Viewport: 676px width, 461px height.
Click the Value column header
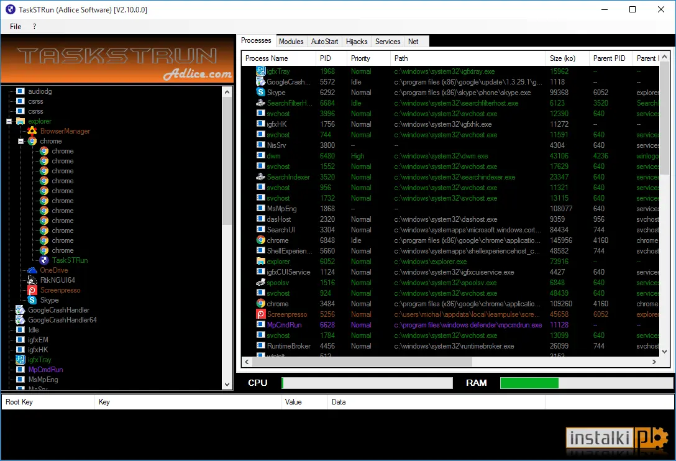pyautogui.click(x=304, y=402)
